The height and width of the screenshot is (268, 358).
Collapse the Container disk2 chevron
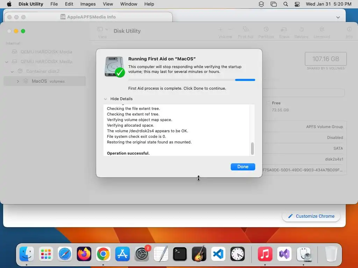click(12, 72)
